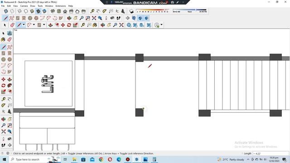This screenshot has height=163, width=290.
Task: Select the Section Plane tool in top toolbar
Action: [x=128, y=18]
